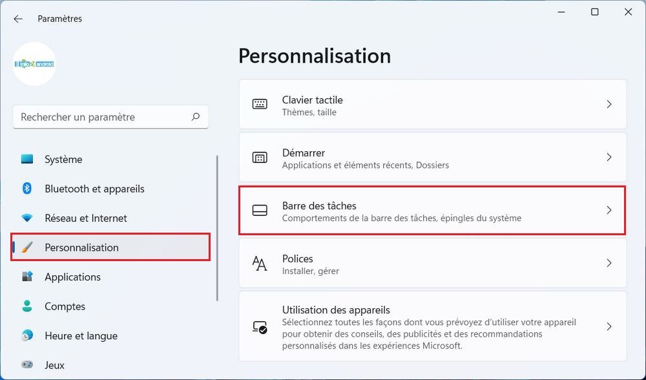Click the back arrow button
The height and width of the screenshot is (380, 646).
click(17, 18)
